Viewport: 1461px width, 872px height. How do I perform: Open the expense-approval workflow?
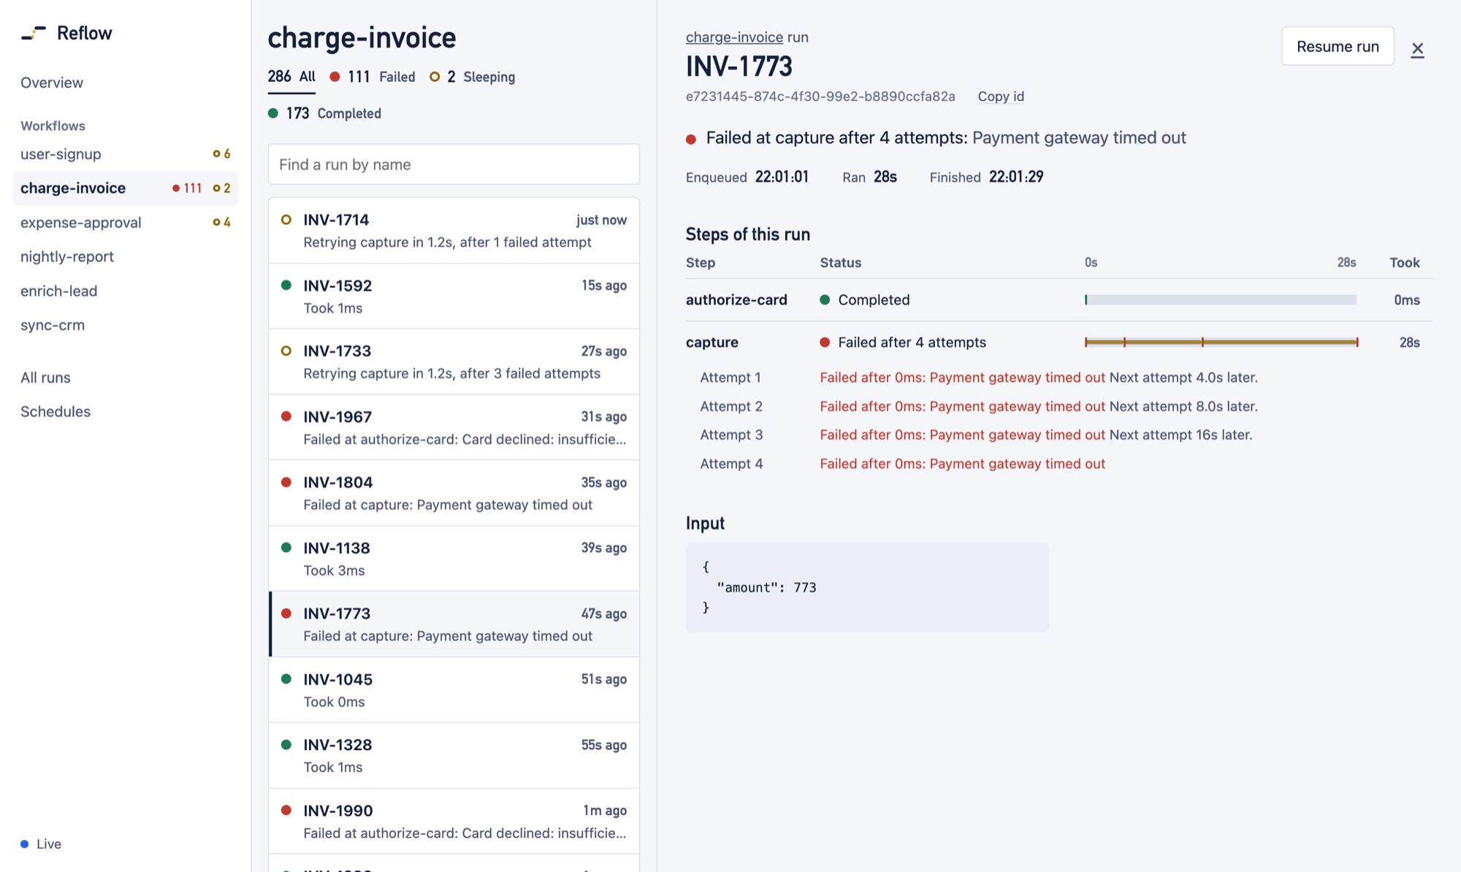(125, 222)
